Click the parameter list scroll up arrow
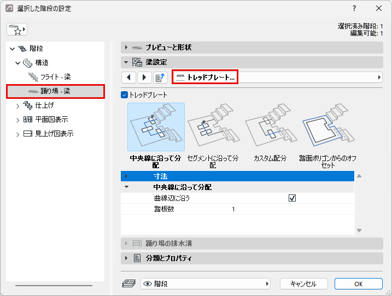Screen dimensions: 392x296 pos(359,176)
